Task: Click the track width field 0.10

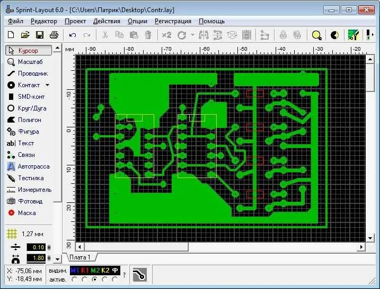Action: (x=36, y=247)
